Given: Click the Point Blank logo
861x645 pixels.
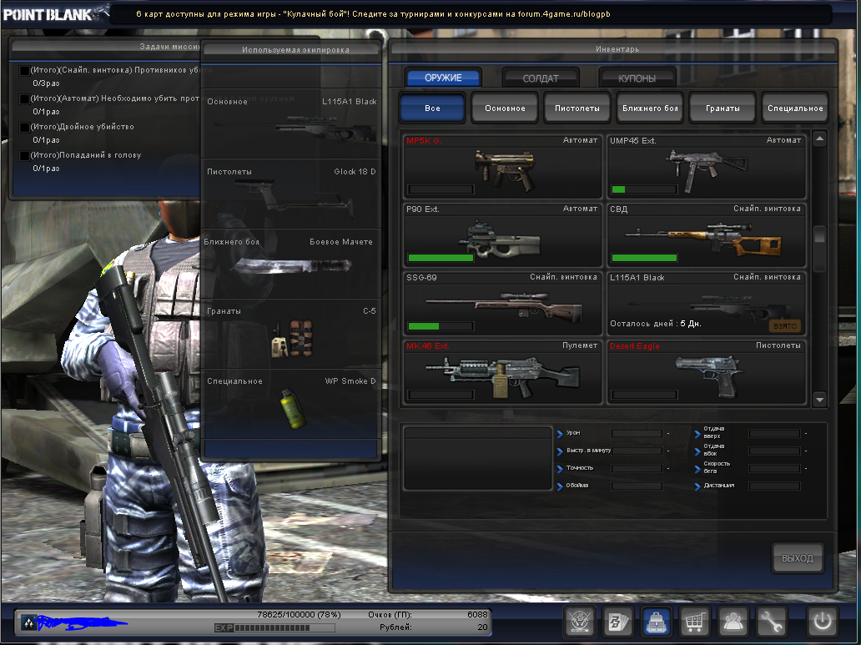Looking at the screenshot, I should (x=55, y=13).
